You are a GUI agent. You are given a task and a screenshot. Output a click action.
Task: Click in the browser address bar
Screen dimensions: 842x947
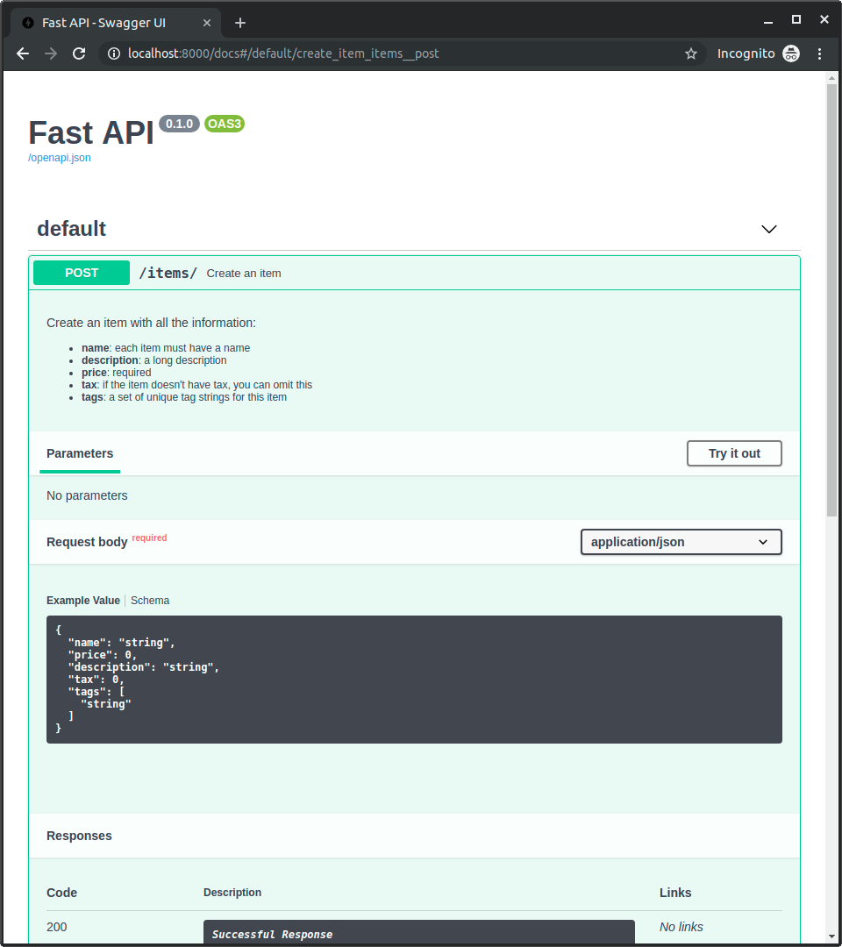(x=351, y=53)
